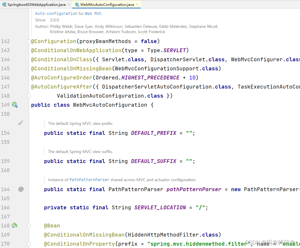The height and width of the screenshot is (248, 300).
Task: Click the @ConditionalOnClass annotation
Action: (x=62, y=60)
